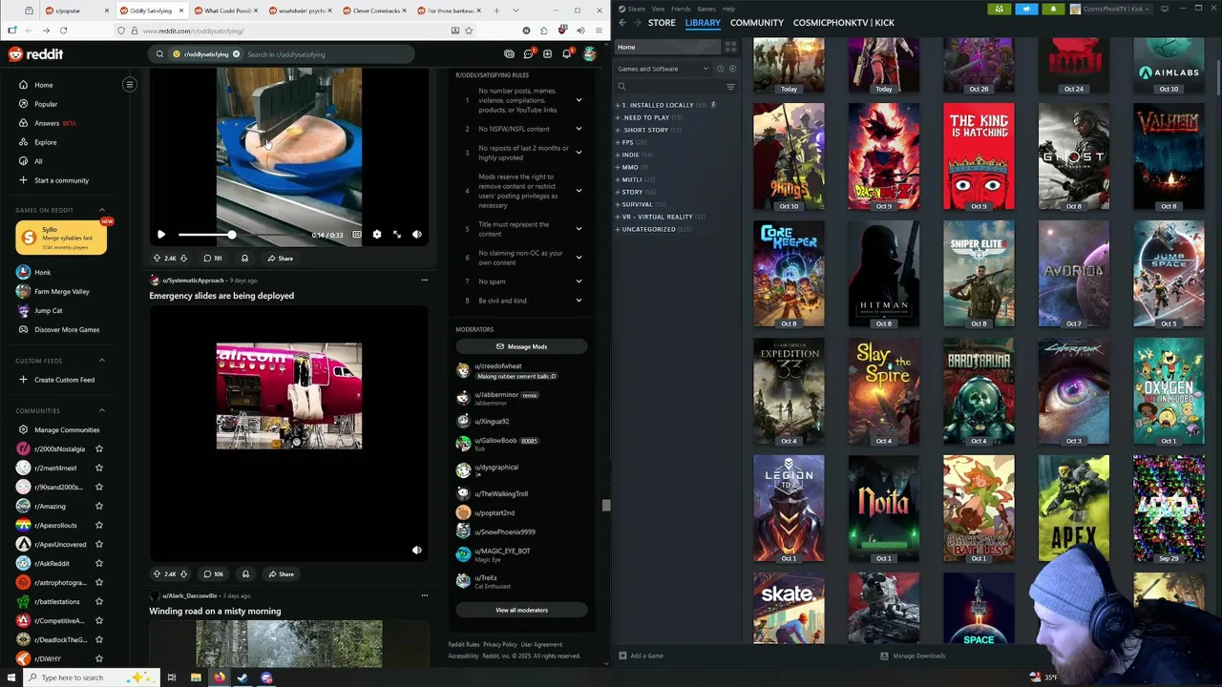Open overflow menu for u/Alaric_Darconville post

point(425,595)
